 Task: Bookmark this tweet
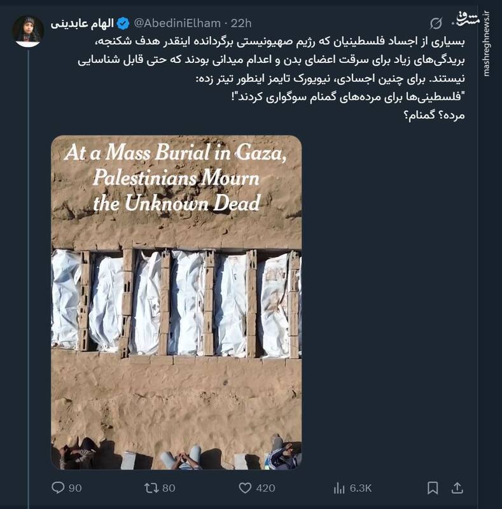click(433, 488)
